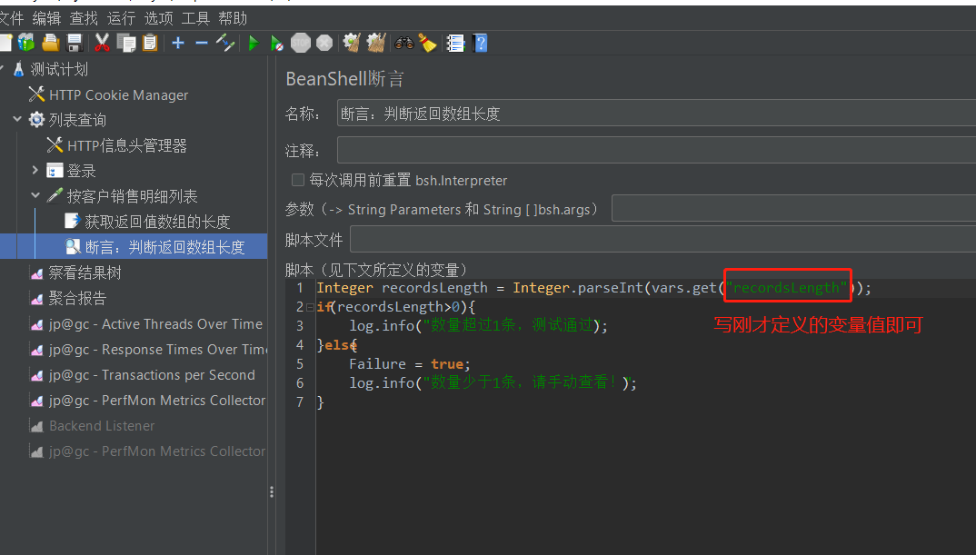976x555 pixels.
Task: Cut selection using the scissors icon
Action: click(102, 43)
